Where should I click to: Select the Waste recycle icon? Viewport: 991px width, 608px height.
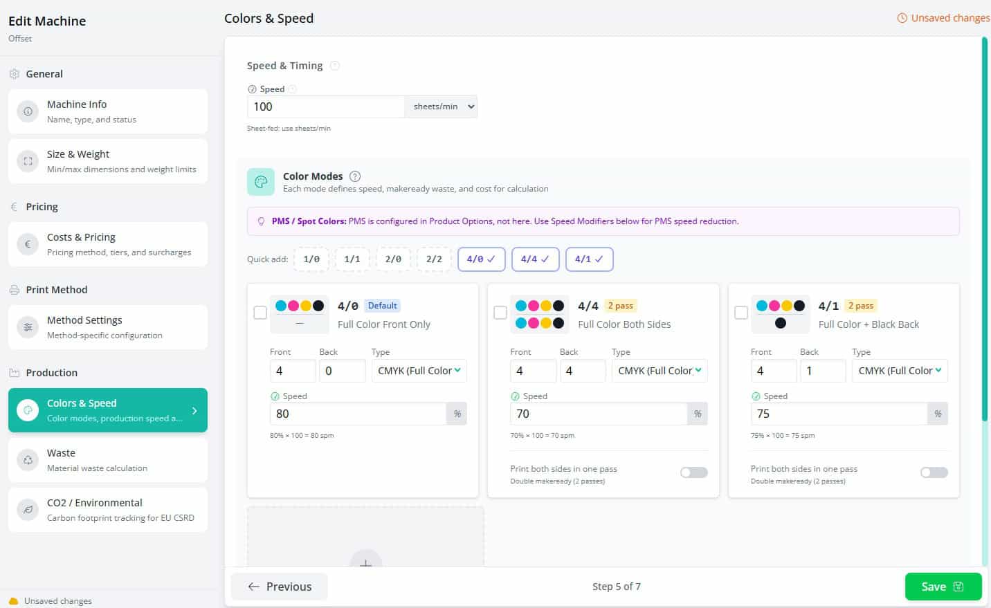pyautogui.click(x=28, y=459)
